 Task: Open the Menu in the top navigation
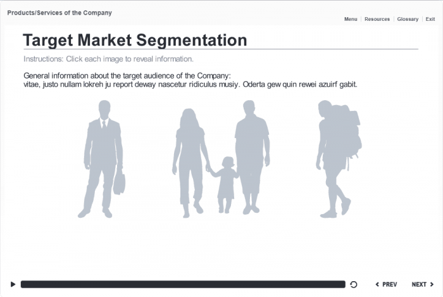pyautogui.click(x=351, y=19)
